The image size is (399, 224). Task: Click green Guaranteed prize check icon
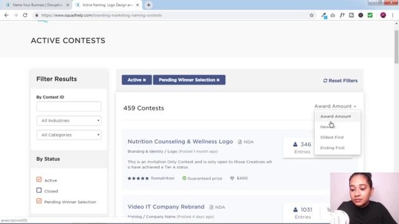click(x=185, y=179)
